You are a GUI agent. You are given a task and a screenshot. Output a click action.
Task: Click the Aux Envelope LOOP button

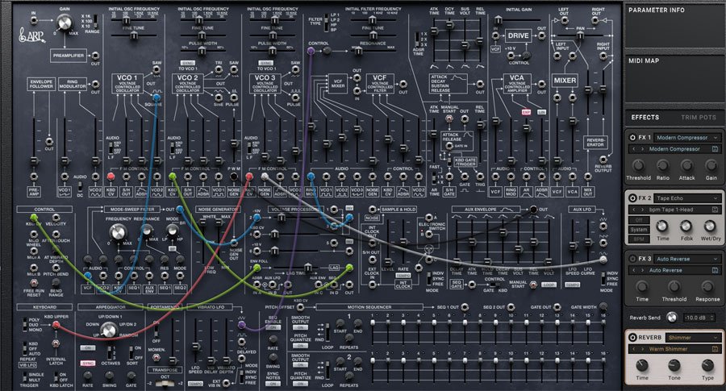pos(549,285)
